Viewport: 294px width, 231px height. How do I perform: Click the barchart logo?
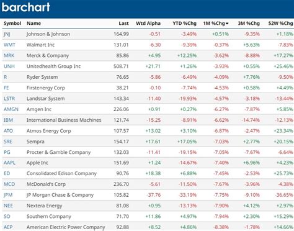point(26,7)
